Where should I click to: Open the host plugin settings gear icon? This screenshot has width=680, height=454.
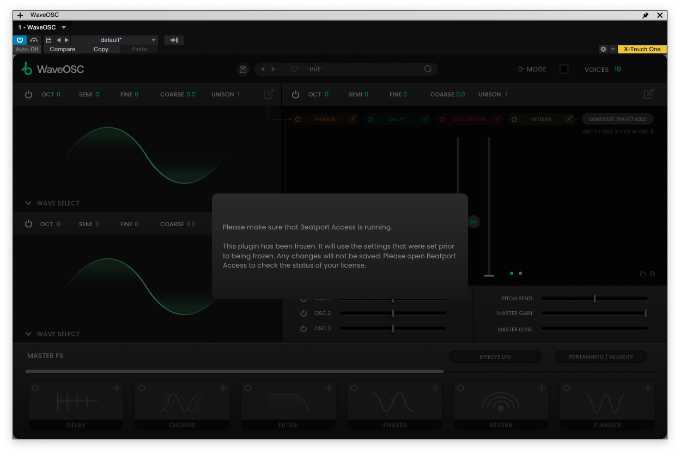(603, 49)
